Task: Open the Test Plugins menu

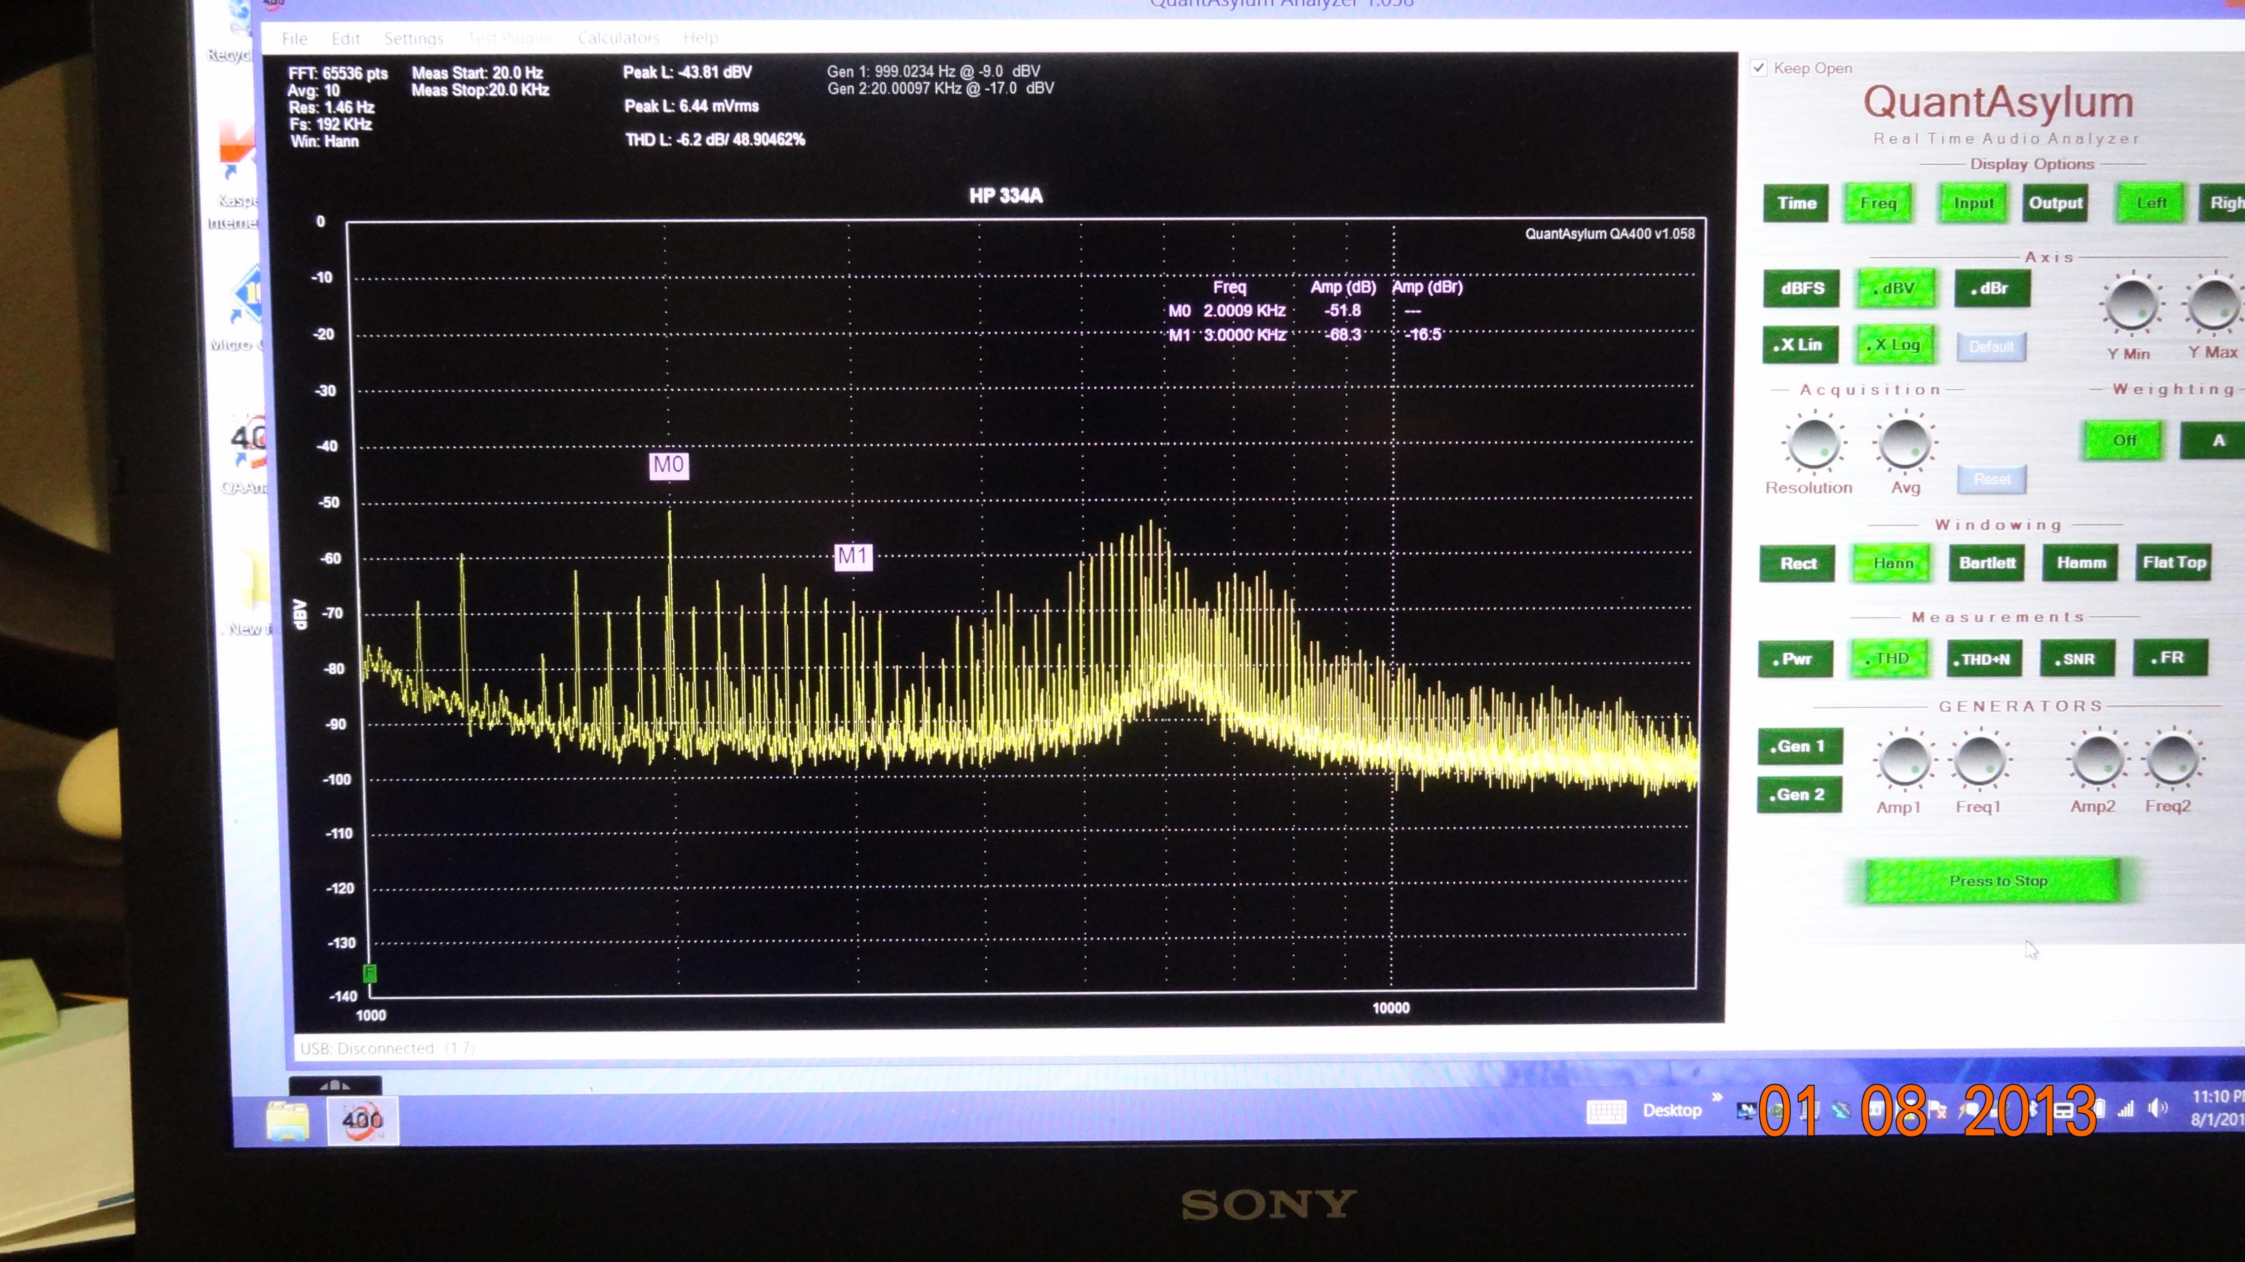Action: pyautogui.click(x=511, y=38)
